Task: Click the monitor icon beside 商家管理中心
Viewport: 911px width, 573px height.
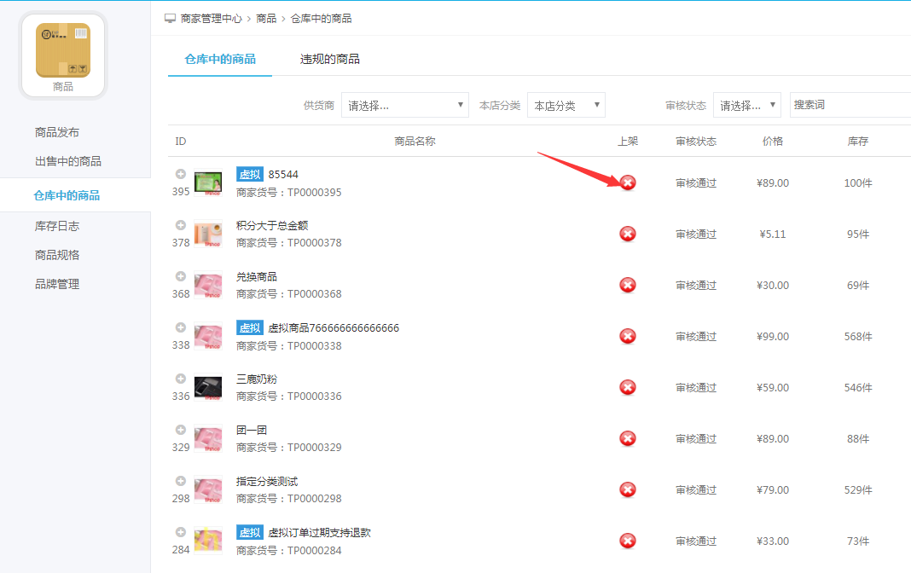Action: pos(171,18)
